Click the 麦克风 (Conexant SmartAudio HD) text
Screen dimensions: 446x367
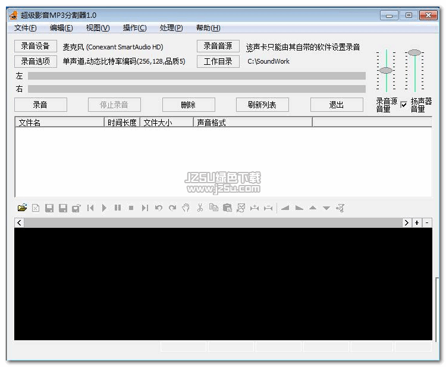pos(113,47)
